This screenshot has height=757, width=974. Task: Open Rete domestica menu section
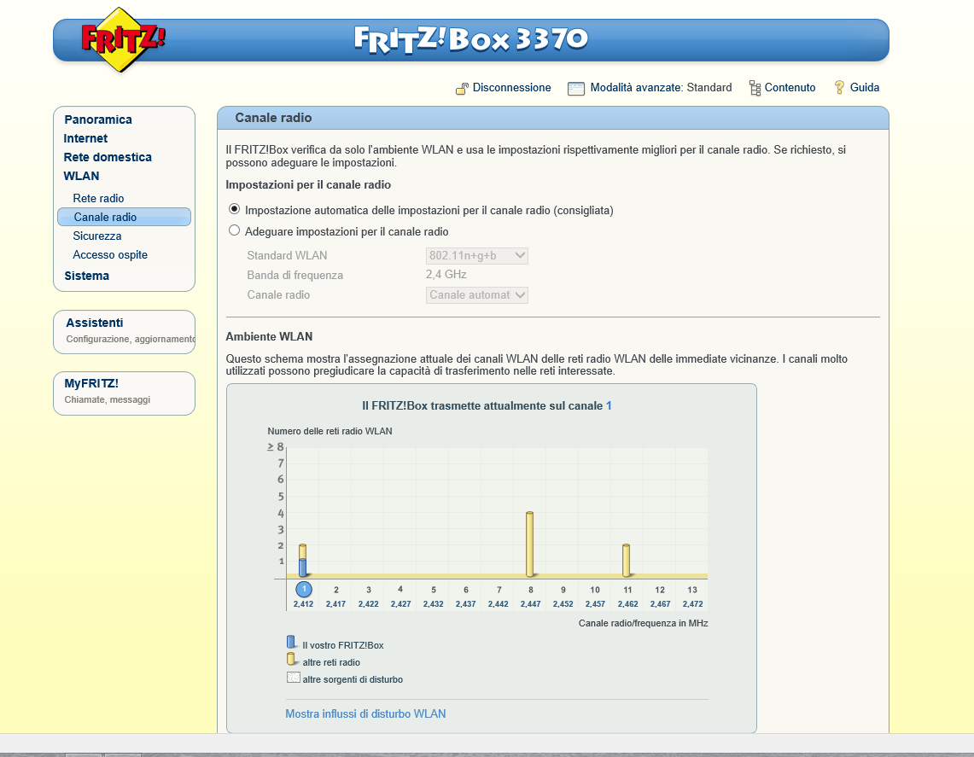(108, 157)
